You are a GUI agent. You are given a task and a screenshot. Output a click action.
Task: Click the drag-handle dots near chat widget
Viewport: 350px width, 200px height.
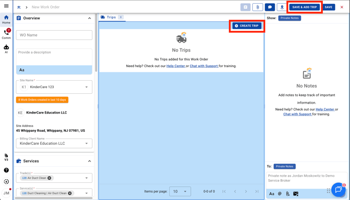click(x=328, y=191)
